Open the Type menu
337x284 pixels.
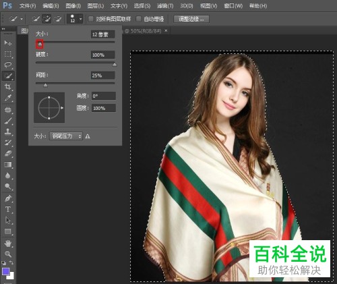pos(119,6)
